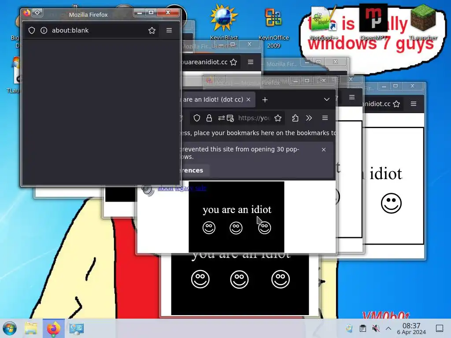
Task: Unmute the volume tray icon
Action: point(376,328)
